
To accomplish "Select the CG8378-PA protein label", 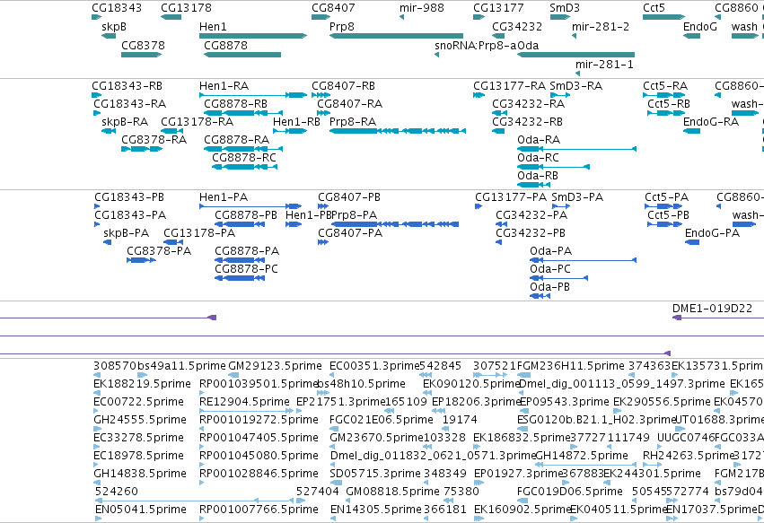I will (x=159, y=251).
